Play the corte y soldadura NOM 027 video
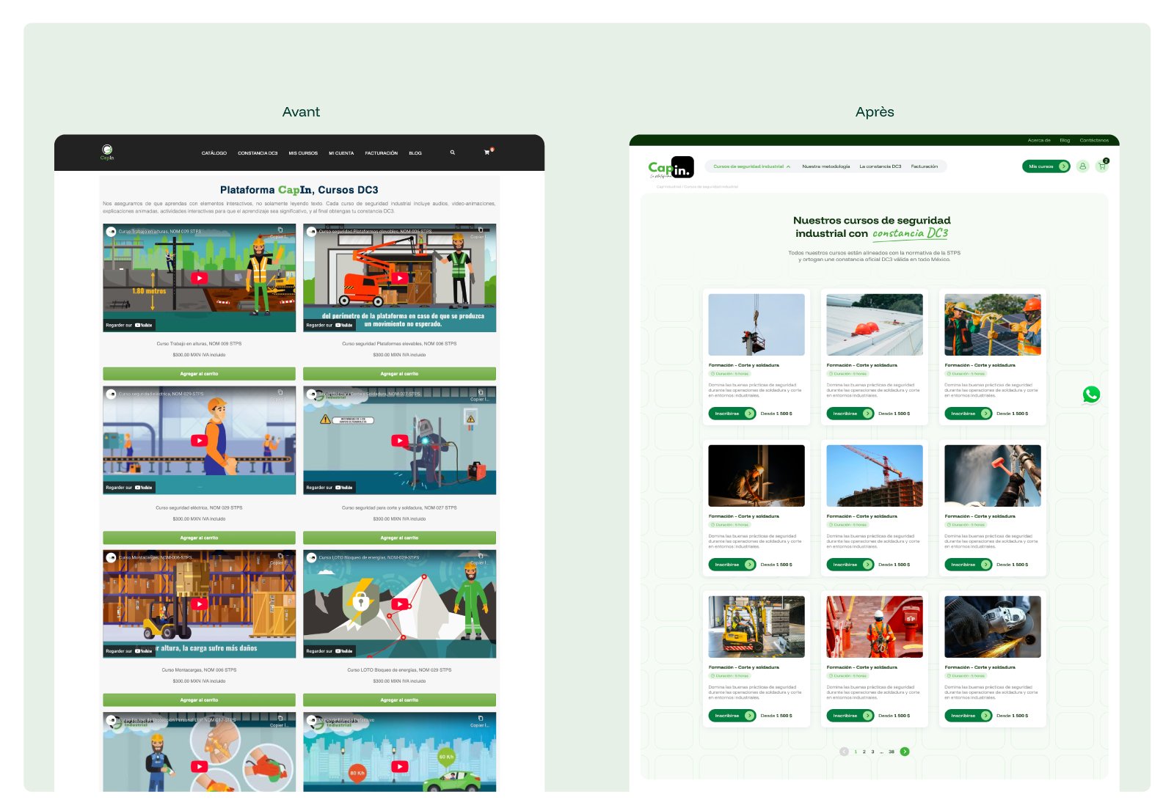 tap(399, 441)
